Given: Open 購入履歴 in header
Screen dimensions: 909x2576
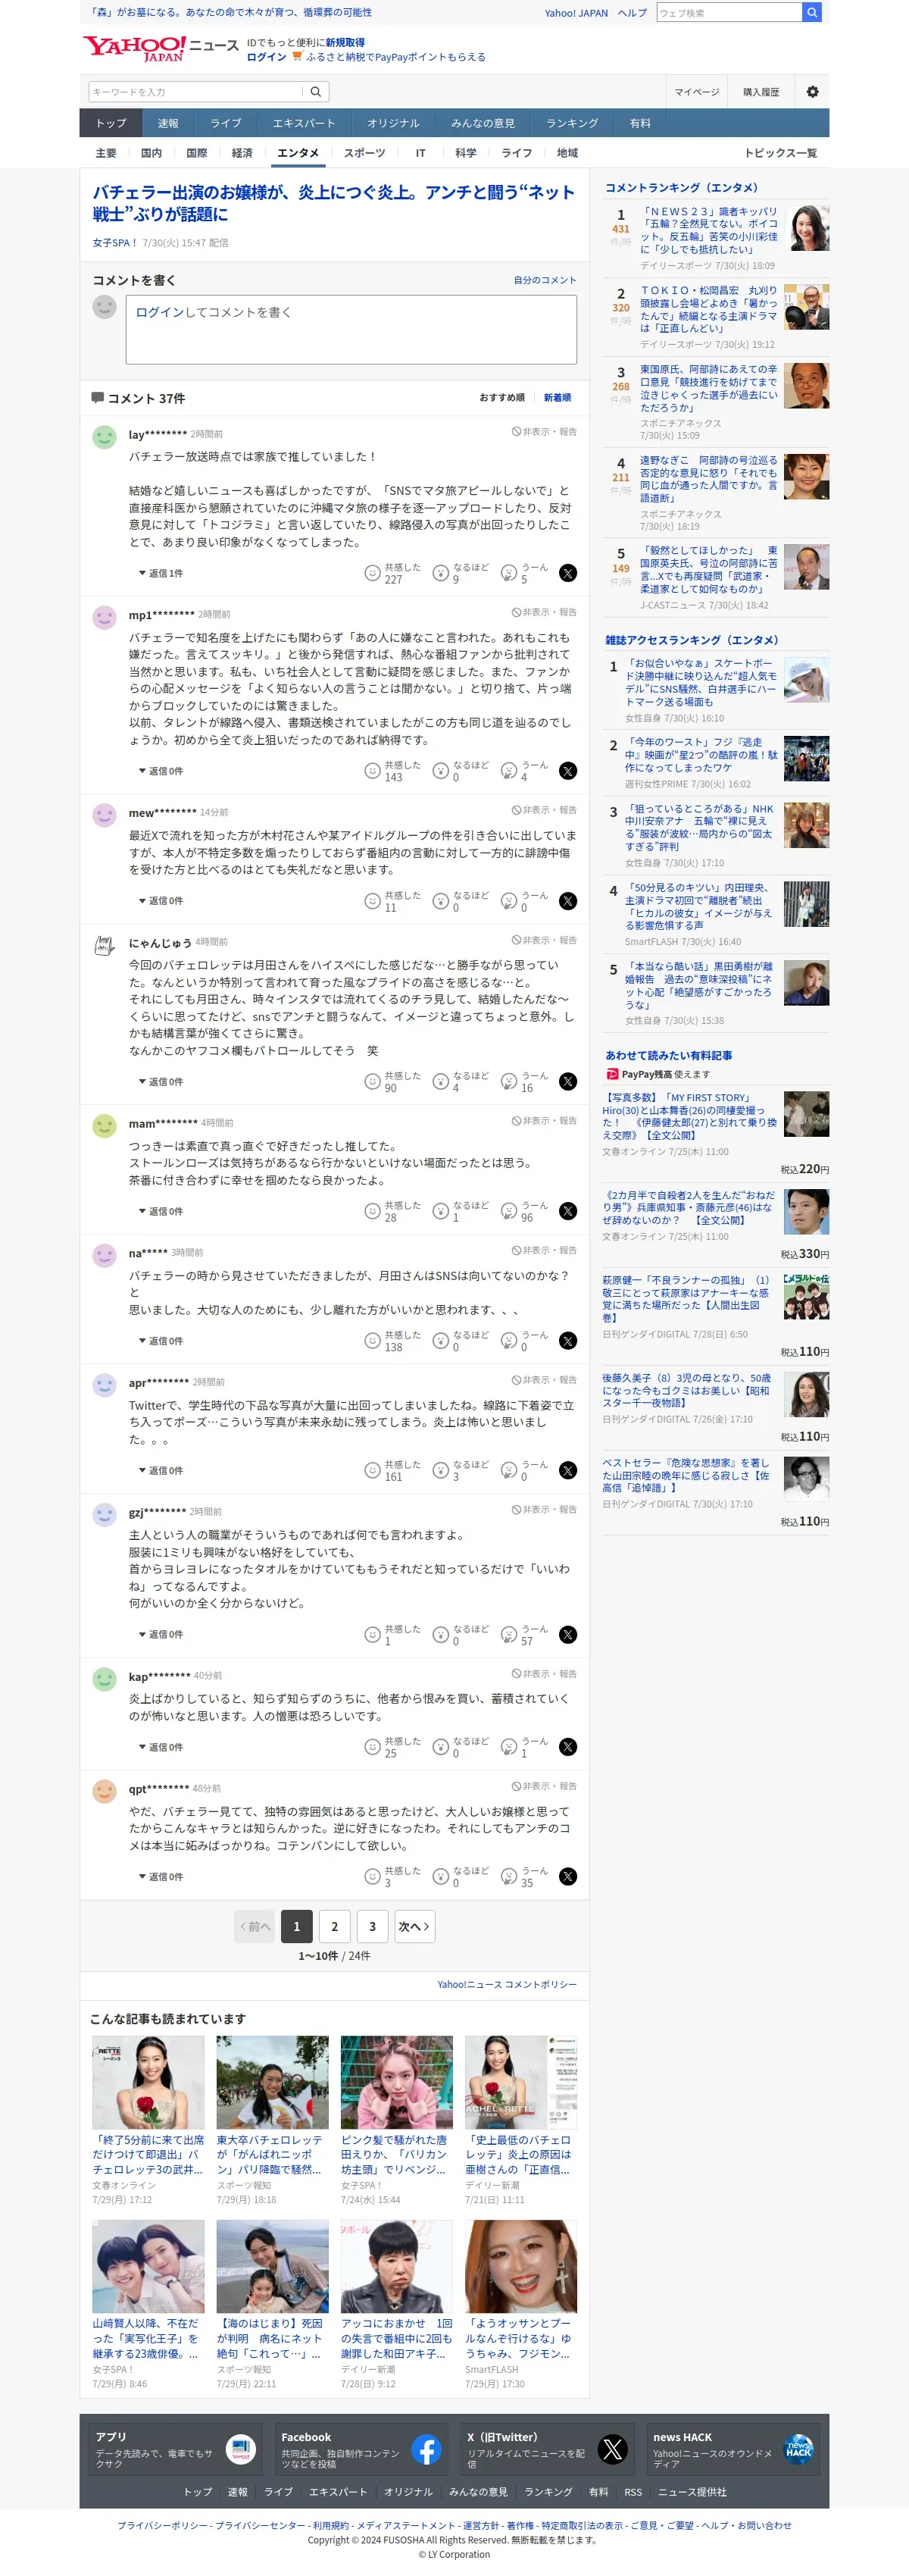Looking at the screenshot, I should click(760, 92).
